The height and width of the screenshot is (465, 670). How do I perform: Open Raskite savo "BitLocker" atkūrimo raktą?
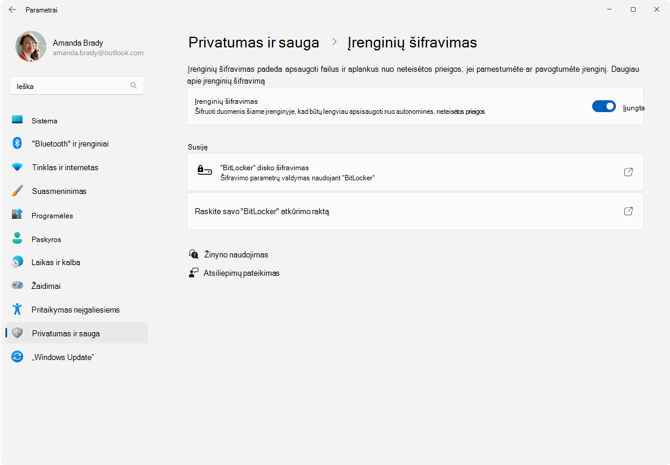[415, 211]
